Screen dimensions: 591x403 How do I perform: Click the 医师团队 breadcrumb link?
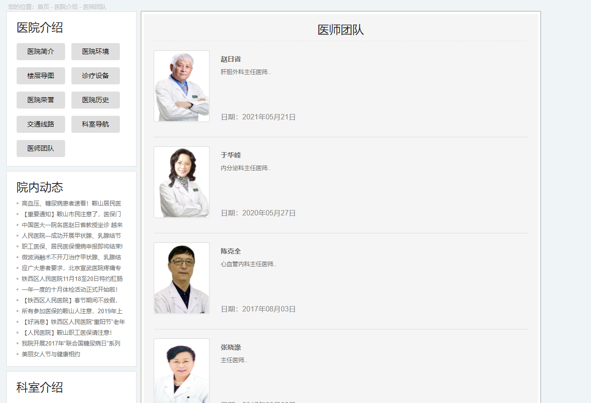pyautogui.click(x=95, y=7)
